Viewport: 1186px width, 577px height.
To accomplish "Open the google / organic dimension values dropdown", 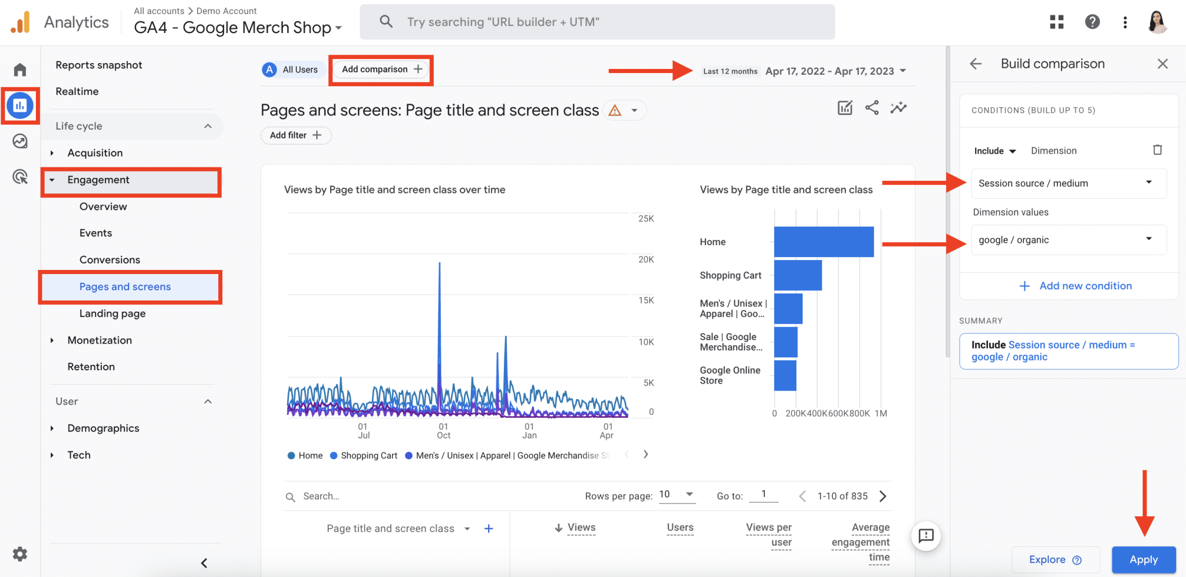I will [x=1067, y=239].
